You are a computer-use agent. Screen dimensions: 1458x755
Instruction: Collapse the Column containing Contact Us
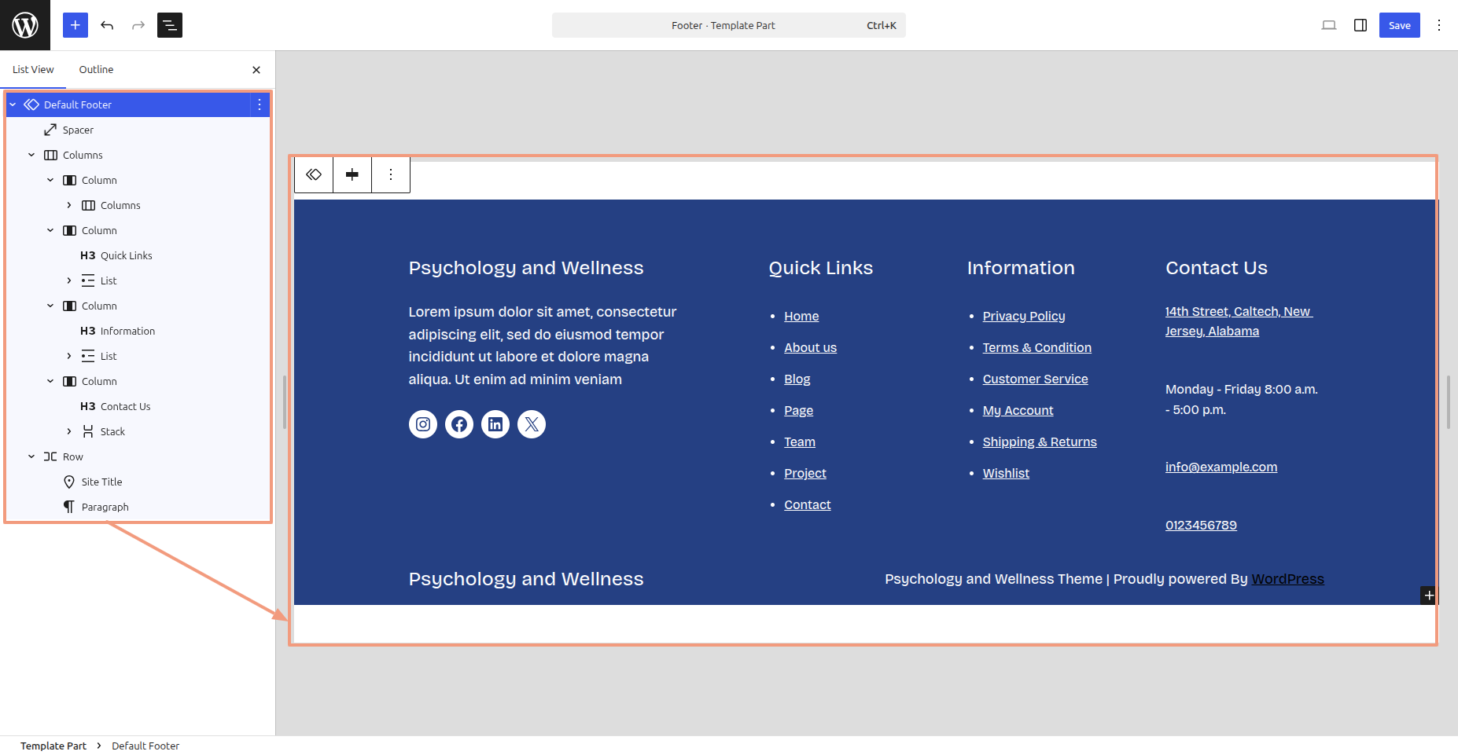coord(50,381)
